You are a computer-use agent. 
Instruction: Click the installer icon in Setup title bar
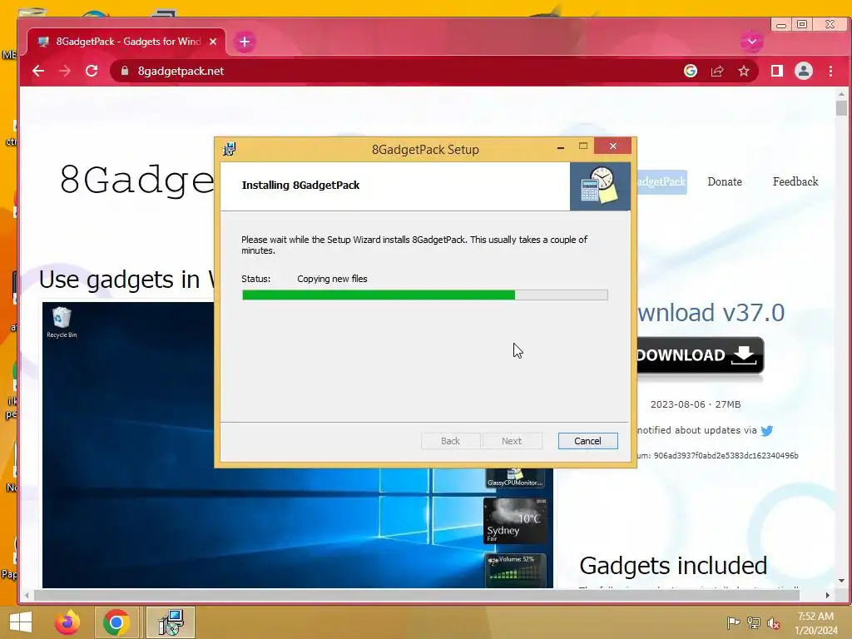coord(230,150)
